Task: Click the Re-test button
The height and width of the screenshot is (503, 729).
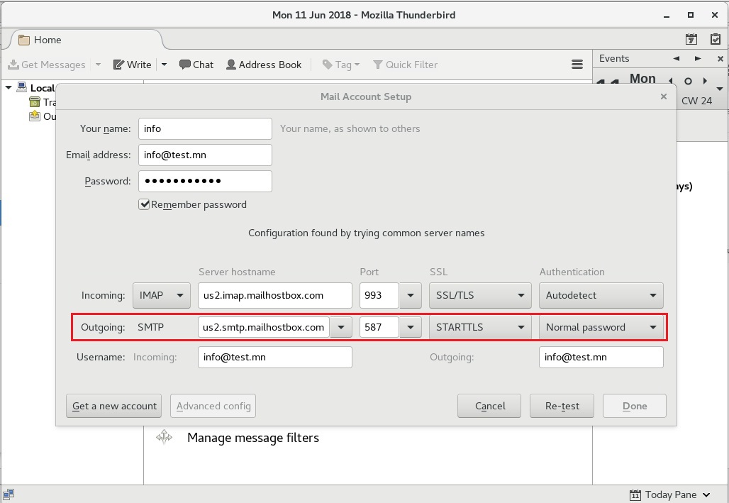Action: click(x=562, y=406)
